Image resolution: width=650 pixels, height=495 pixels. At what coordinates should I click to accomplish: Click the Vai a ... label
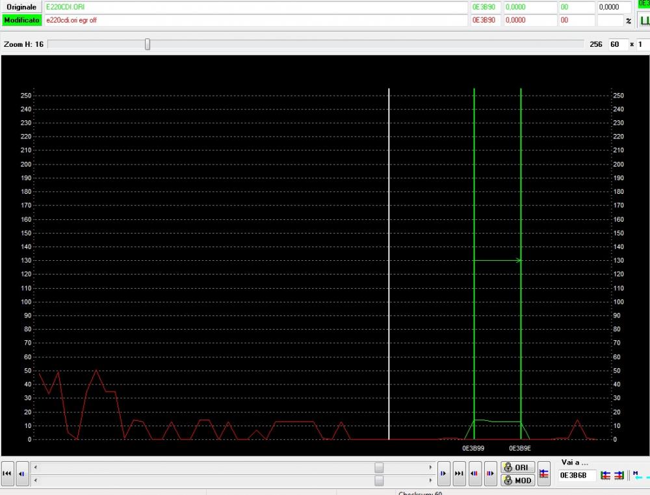click(575, 462)
